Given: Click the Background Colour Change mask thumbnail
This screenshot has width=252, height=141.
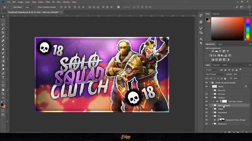Looking at the screenshot, I should 222,120.
